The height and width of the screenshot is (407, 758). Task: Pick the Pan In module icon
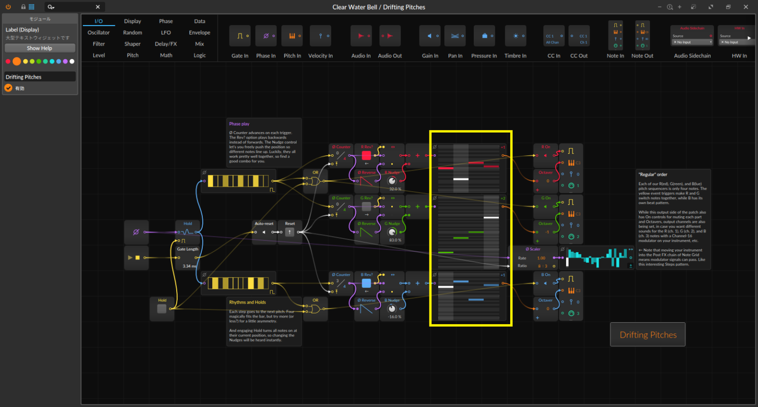click(x=455, y=36)
